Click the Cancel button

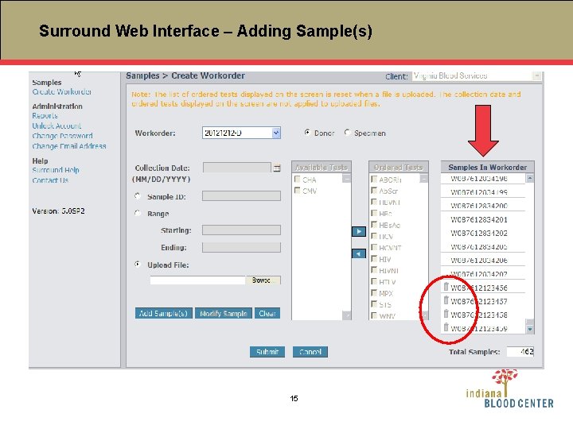click(310, 352)
